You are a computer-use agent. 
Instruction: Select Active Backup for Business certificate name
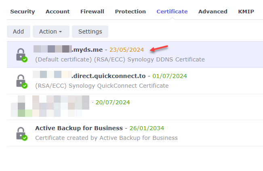(x=79, y=128)
